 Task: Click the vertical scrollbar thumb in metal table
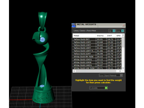coord(123,42)
